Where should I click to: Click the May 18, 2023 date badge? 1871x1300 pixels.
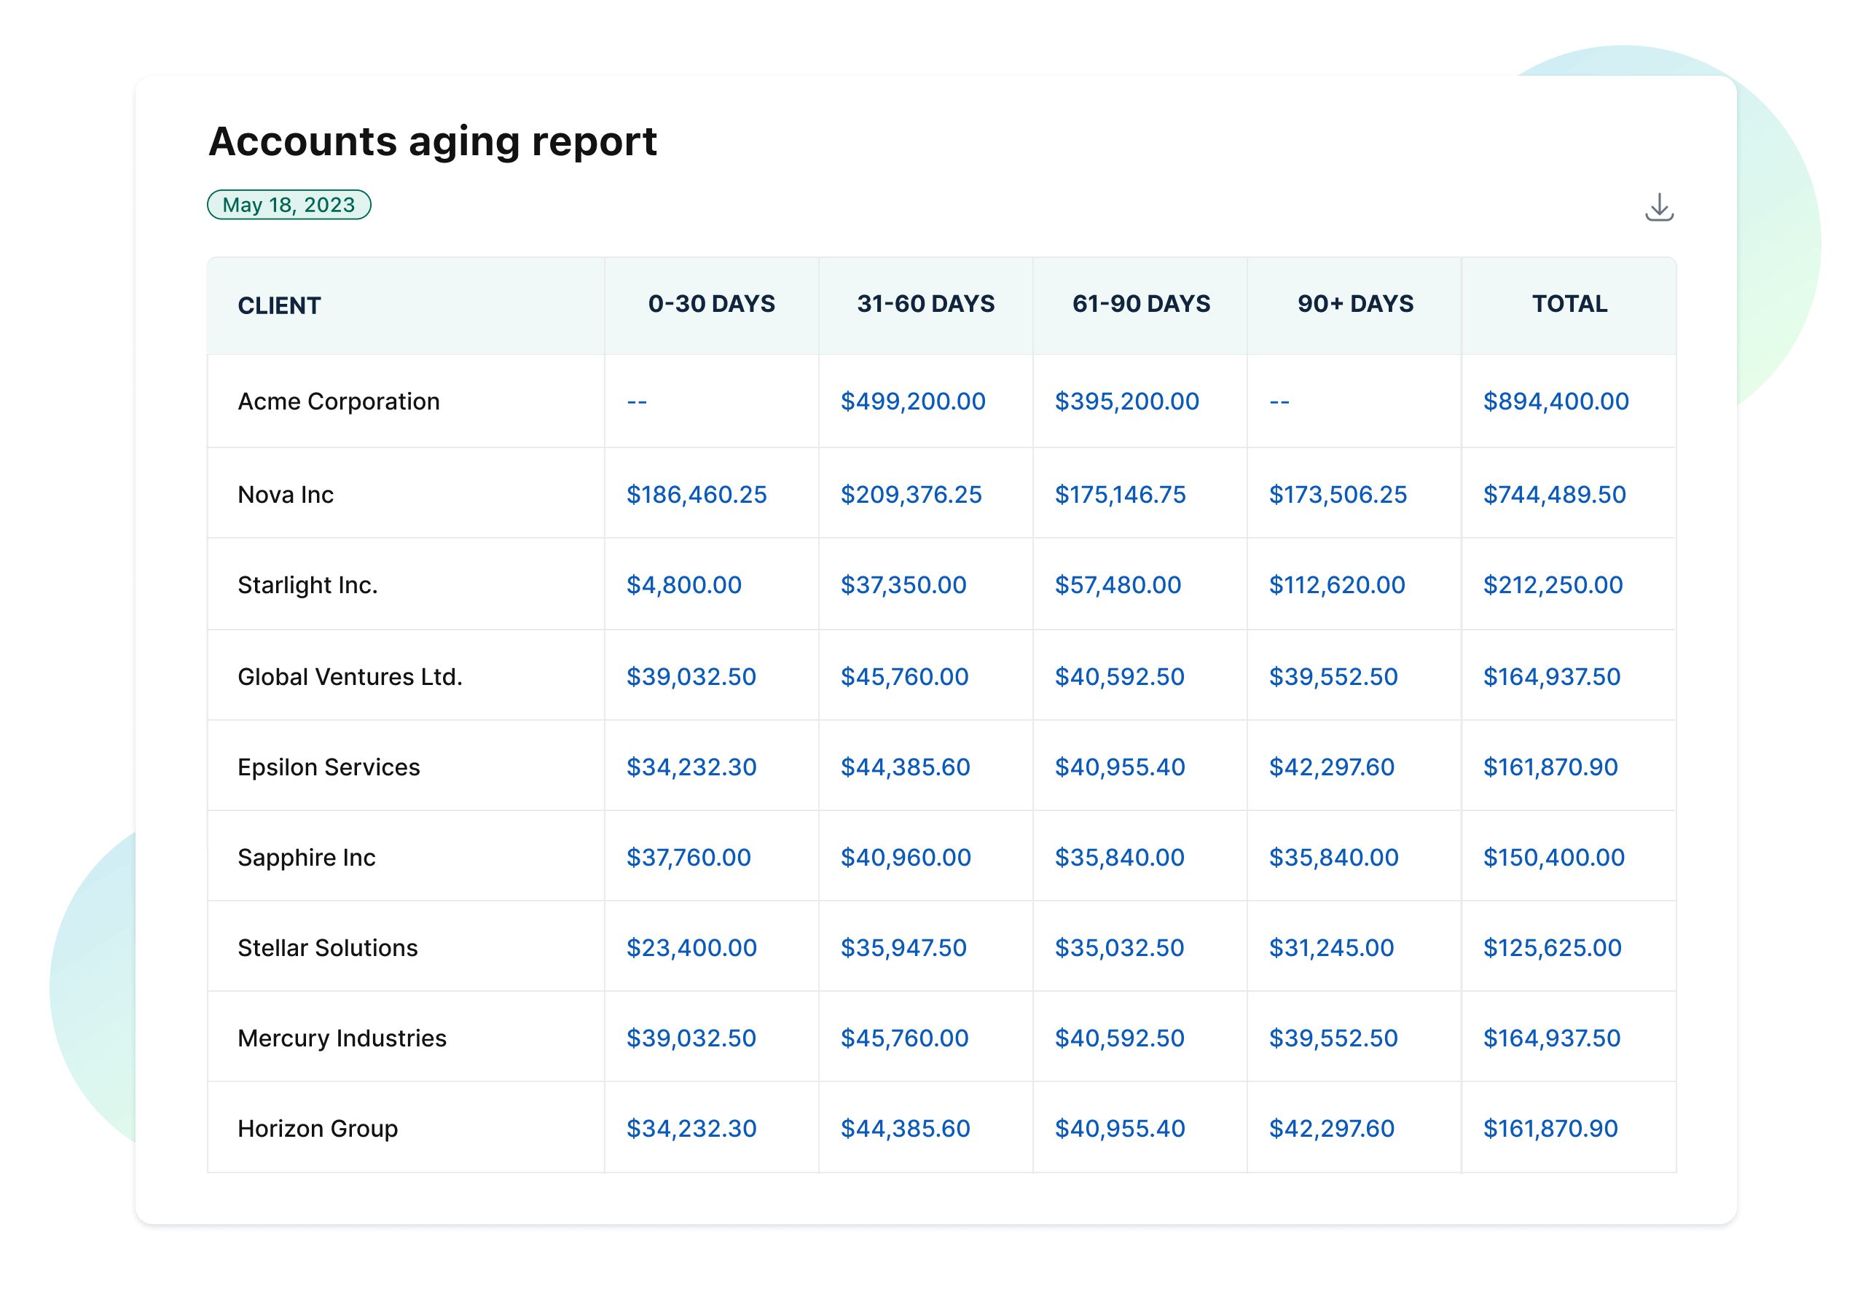(x=289, y=205)
